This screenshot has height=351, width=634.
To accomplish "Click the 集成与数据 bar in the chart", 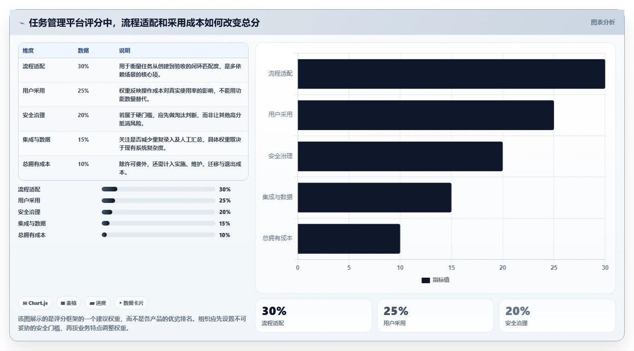I will tap(374, 197).
